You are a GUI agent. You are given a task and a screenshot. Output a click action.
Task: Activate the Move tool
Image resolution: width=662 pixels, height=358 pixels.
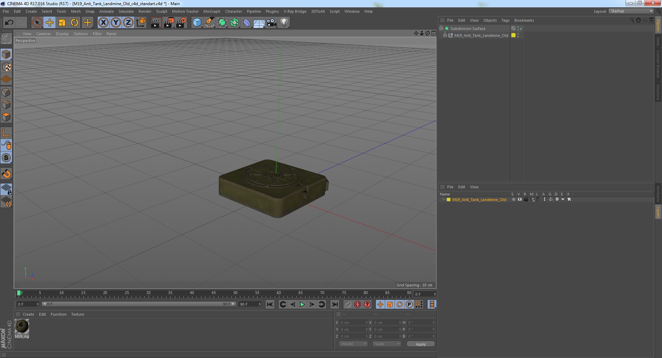point(49,23)
